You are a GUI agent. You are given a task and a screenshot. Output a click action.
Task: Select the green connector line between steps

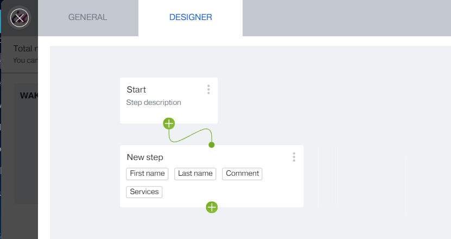pos(191,135)
